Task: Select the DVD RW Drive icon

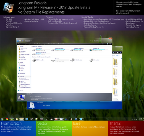Action: [x=34, y=60]
